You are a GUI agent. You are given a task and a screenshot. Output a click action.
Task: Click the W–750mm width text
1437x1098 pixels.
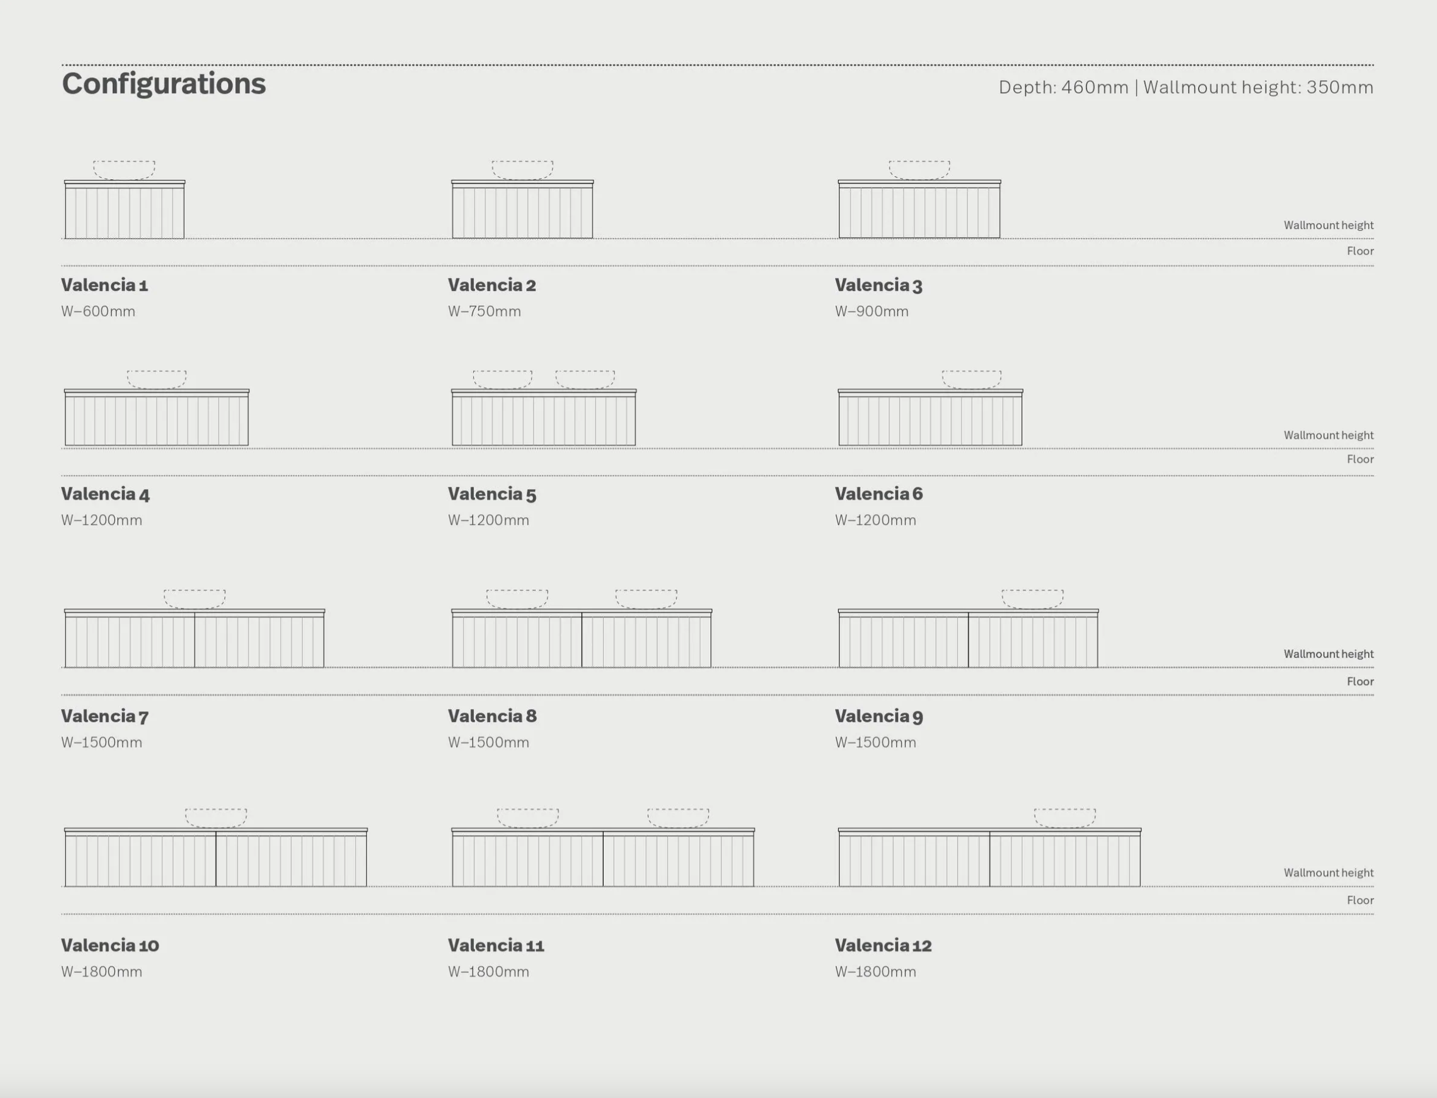coord(484,312)
